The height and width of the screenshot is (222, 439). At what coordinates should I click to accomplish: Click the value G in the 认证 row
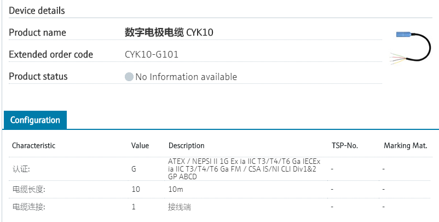point(134,169)
